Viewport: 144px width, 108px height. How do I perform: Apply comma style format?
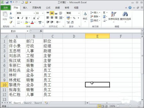coord(78,18)
